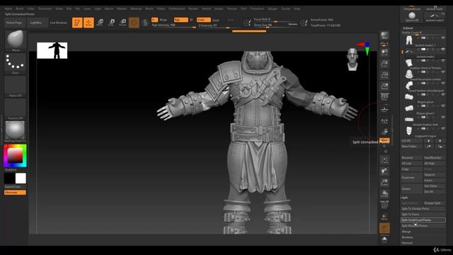Click the orange Ghost icon
This screenshot has height=255, width=453.
click(x=384, y=228)
